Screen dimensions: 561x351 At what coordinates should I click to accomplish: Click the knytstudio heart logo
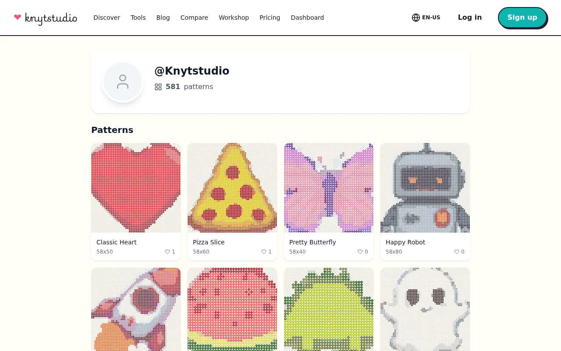[x=18, y=17]
